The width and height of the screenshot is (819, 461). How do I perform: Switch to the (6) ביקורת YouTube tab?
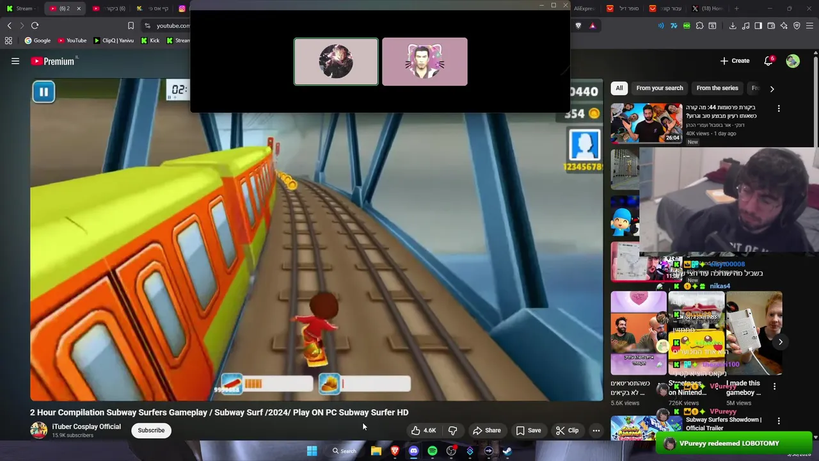tap(109, 8)
